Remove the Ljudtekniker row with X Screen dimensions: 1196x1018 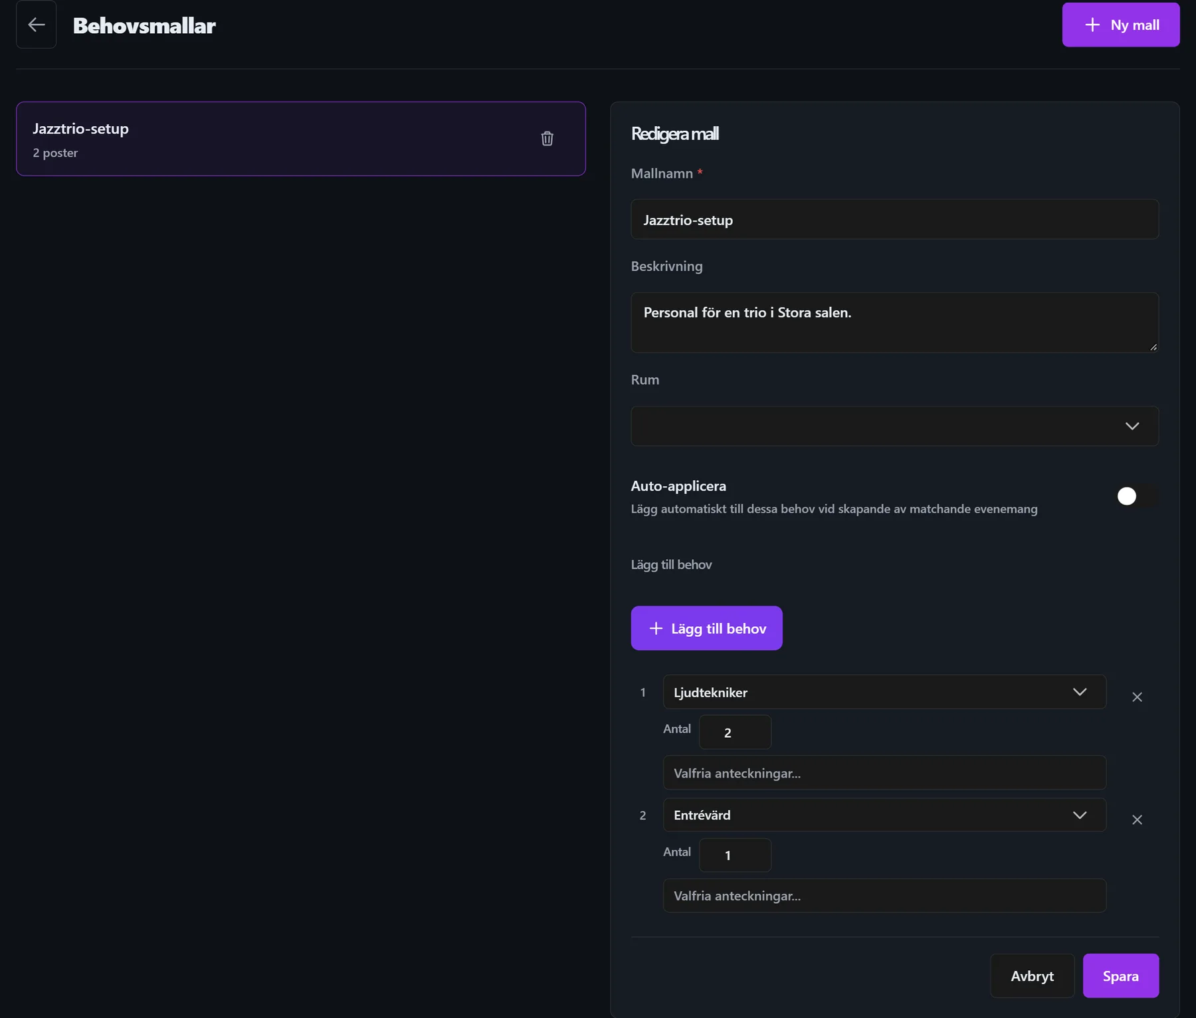(1137, 697)
